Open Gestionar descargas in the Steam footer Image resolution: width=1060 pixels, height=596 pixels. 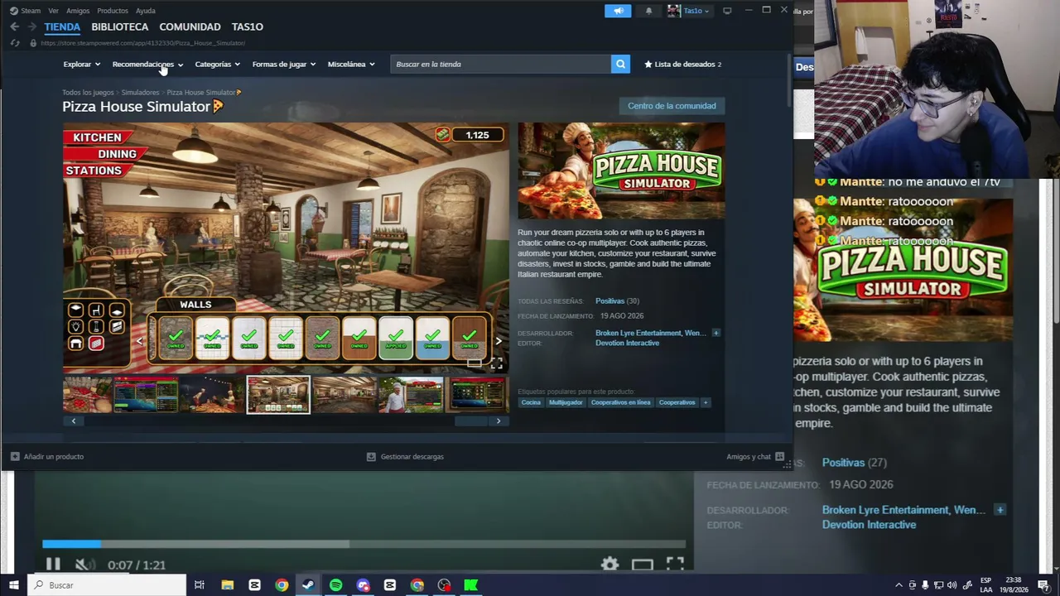tap(405, 456)
